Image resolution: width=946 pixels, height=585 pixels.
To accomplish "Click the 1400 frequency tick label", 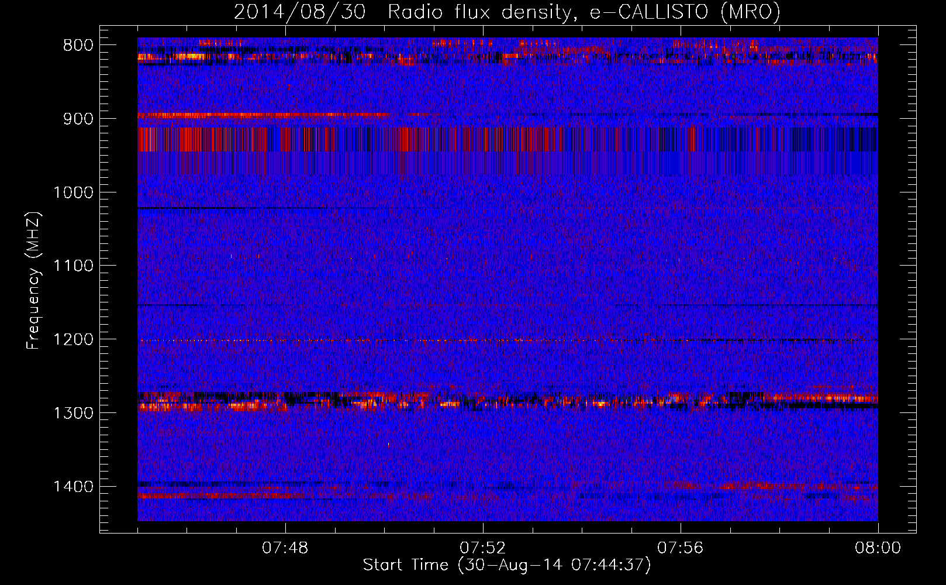I will pos(73,487).
